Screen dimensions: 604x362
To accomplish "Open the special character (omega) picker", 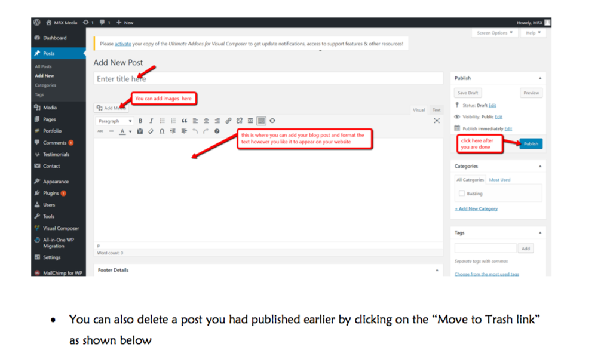I will point(162,131).
